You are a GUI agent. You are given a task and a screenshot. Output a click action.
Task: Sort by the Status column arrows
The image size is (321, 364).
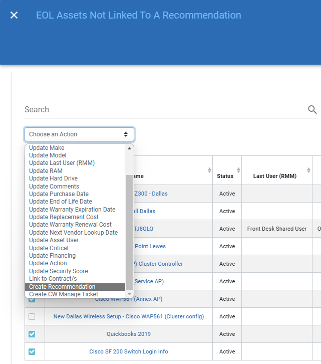238,170
